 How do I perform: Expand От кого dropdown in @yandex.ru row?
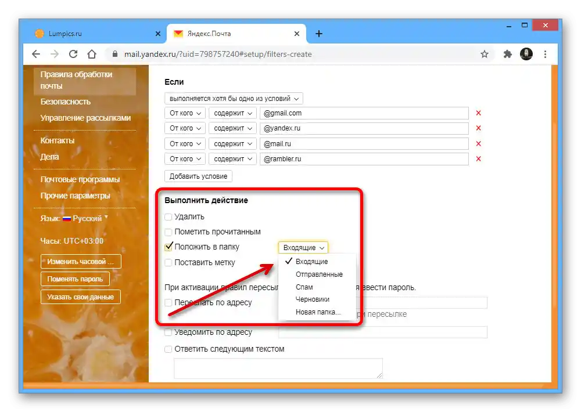coord(185,128)
